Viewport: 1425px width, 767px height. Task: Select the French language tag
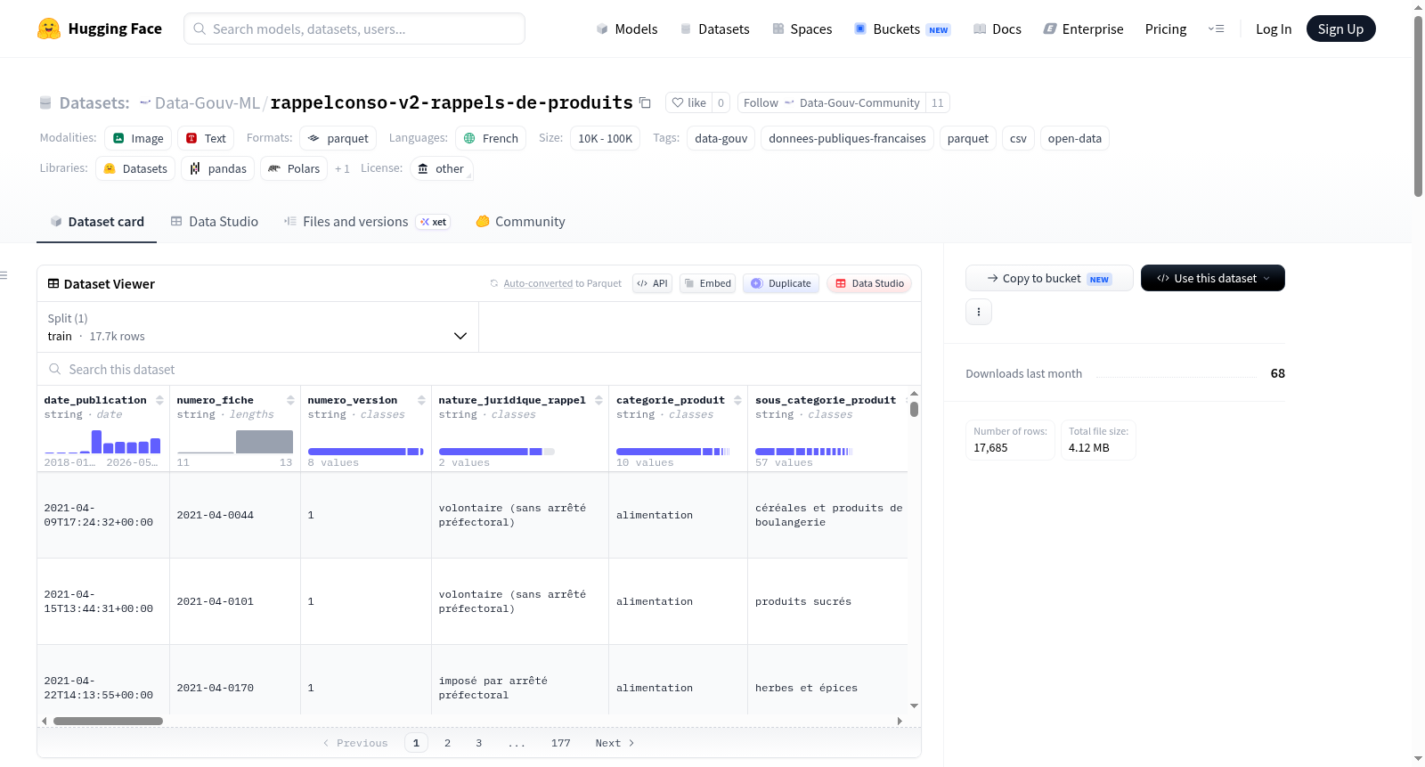click(491, 138)
